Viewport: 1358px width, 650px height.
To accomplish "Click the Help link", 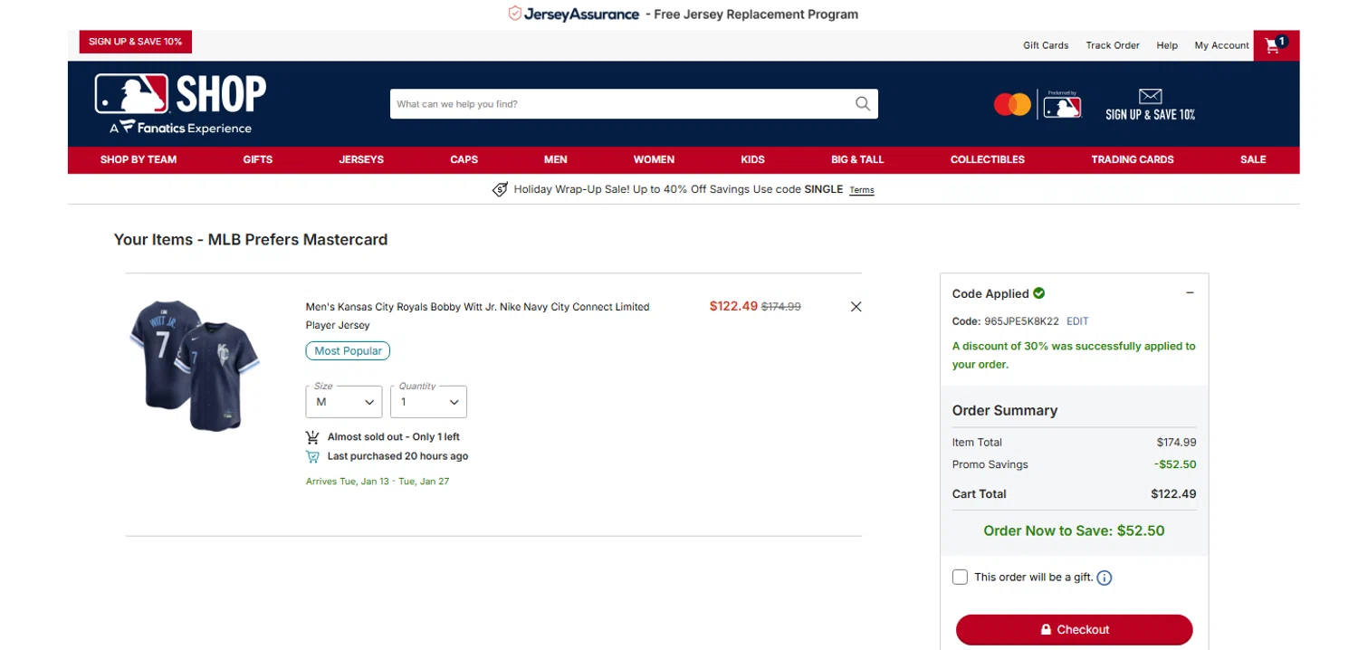I will tap(1167, 45).
